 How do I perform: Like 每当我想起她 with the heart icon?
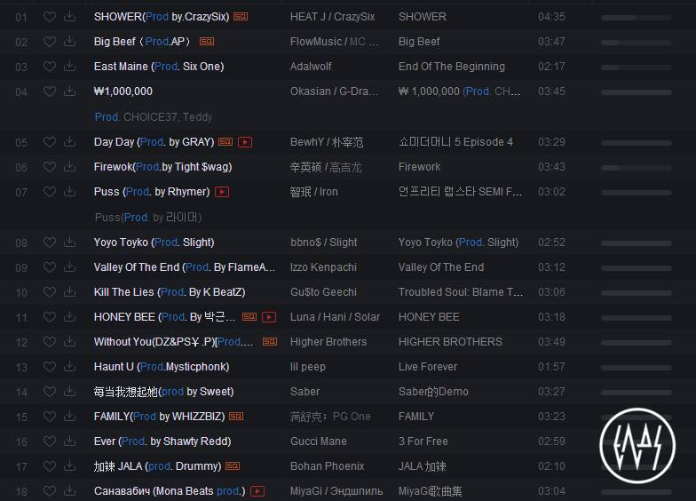[50, 392]
